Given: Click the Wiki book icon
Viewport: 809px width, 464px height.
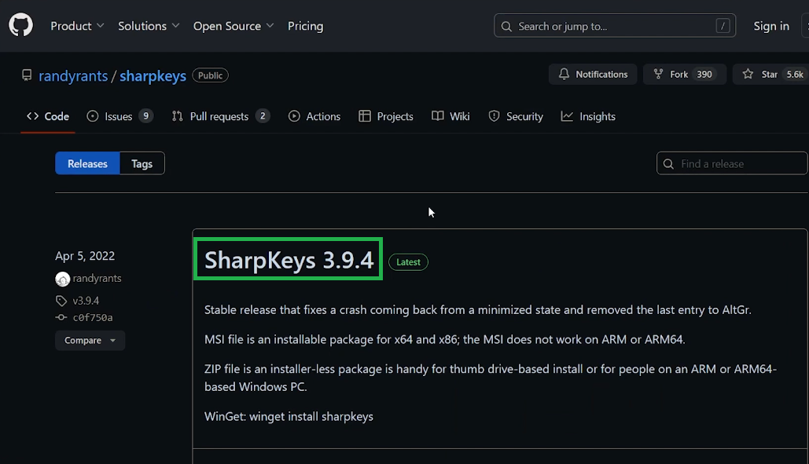Looking at the screenshot, I should coord(437,116).
